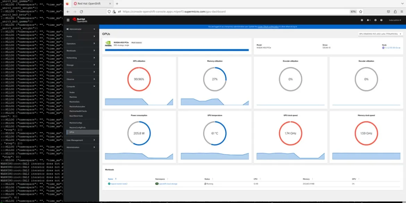This screenshot has height=203, width=406.
Task: Select the GPUs navigation item
Action: (83, 132)
